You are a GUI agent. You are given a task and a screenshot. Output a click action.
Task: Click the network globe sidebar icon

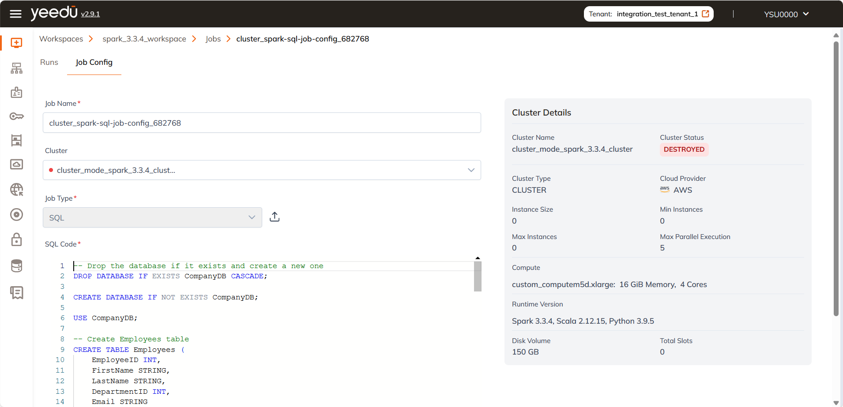coord(16,190)
